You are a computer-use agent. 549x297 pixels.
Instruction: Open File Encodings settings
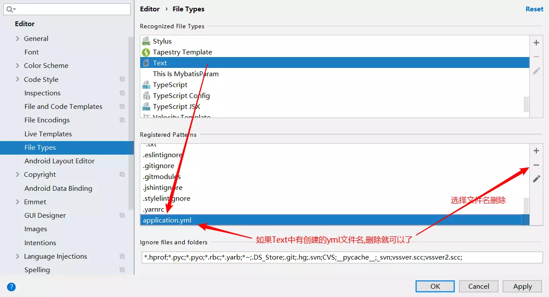click(47, 120)
